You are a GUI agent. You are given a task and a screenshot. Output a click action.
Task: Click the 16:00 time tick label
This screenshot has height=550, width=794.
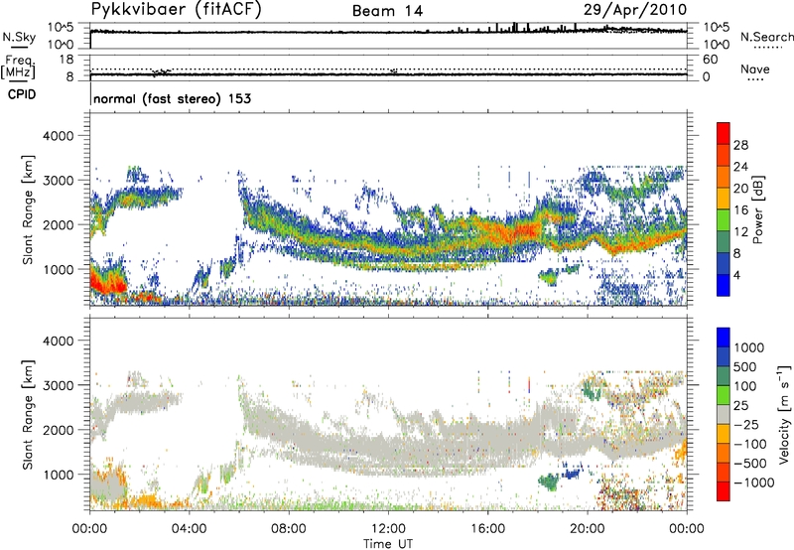coord(487,528)
